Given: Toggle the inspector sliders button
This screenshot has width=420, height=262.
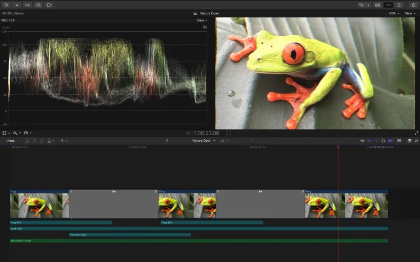Looking at the screenshot, I should tap(399, 5).
